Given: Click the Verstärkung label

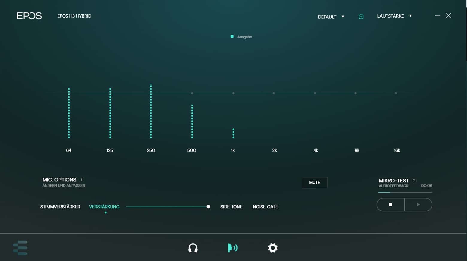Looking at the screenshot, I should pyautogui.click(x=104, y=207).
